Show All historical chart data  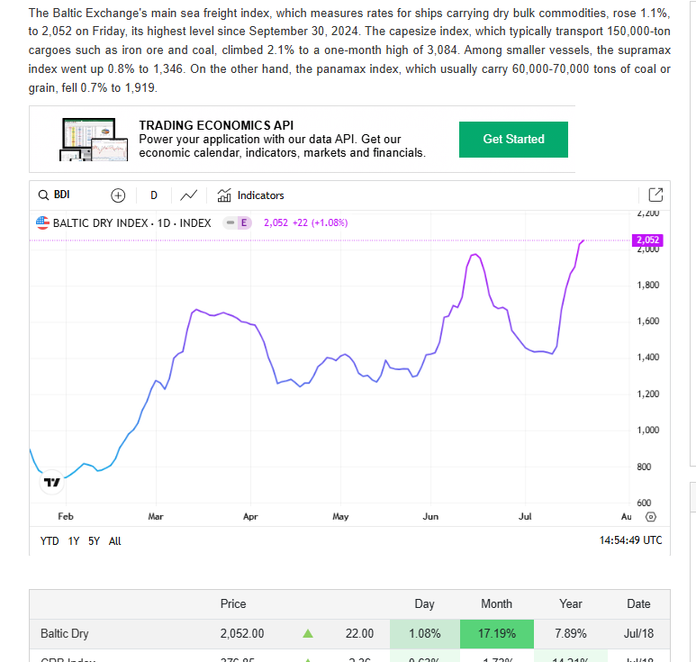pos(114,541)
